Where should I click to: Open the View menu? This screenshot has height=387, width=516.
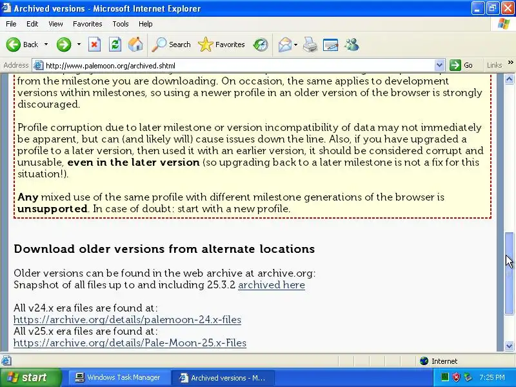(55, 24)
